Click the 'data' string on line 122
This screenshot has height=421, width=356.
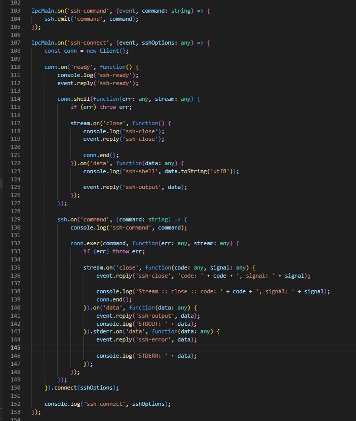[99, 163]
